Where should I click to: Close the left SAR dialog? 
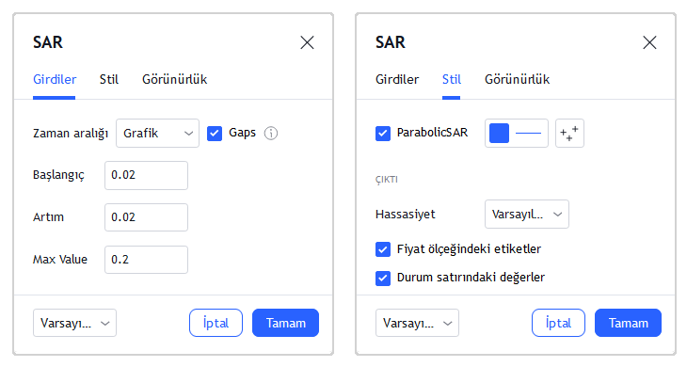[x=307, y=42]
